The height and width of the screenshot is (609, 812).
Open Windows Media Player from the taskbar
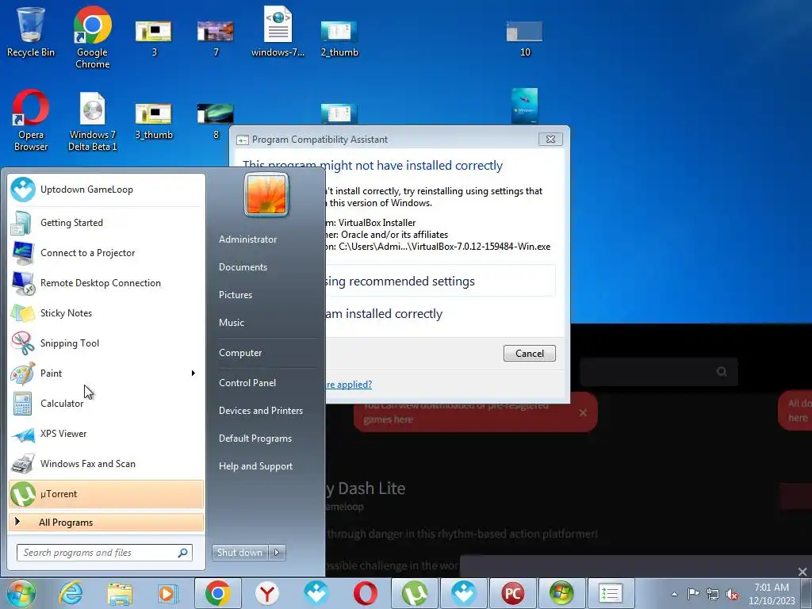(x=168, y=593)
